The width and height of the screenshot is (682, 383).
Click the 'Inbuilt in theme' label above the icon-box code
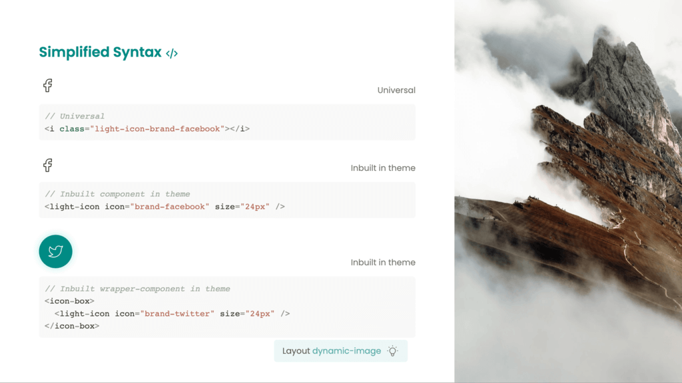point(383,262)
